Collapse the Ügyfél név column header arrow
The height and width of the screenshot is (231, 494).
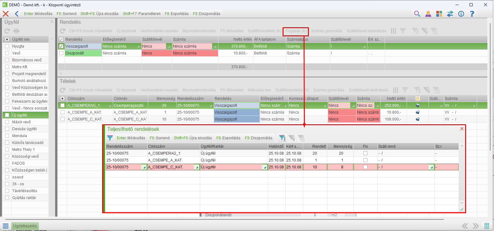point(52,39)
